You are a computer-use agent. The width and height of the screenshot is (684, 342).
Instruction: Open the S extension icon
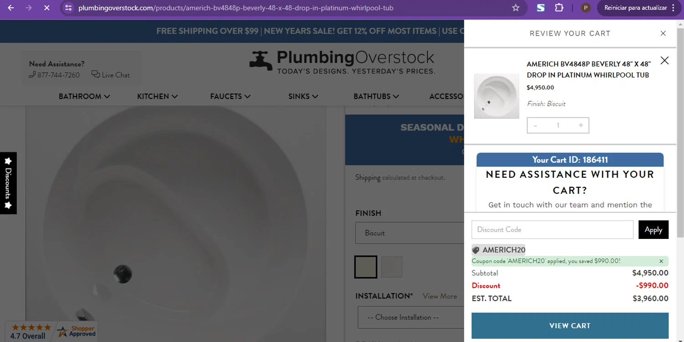click(541, 8)
